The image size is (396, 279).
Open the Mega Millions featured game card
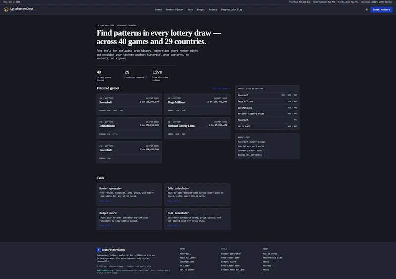click(x=197, y=104)
